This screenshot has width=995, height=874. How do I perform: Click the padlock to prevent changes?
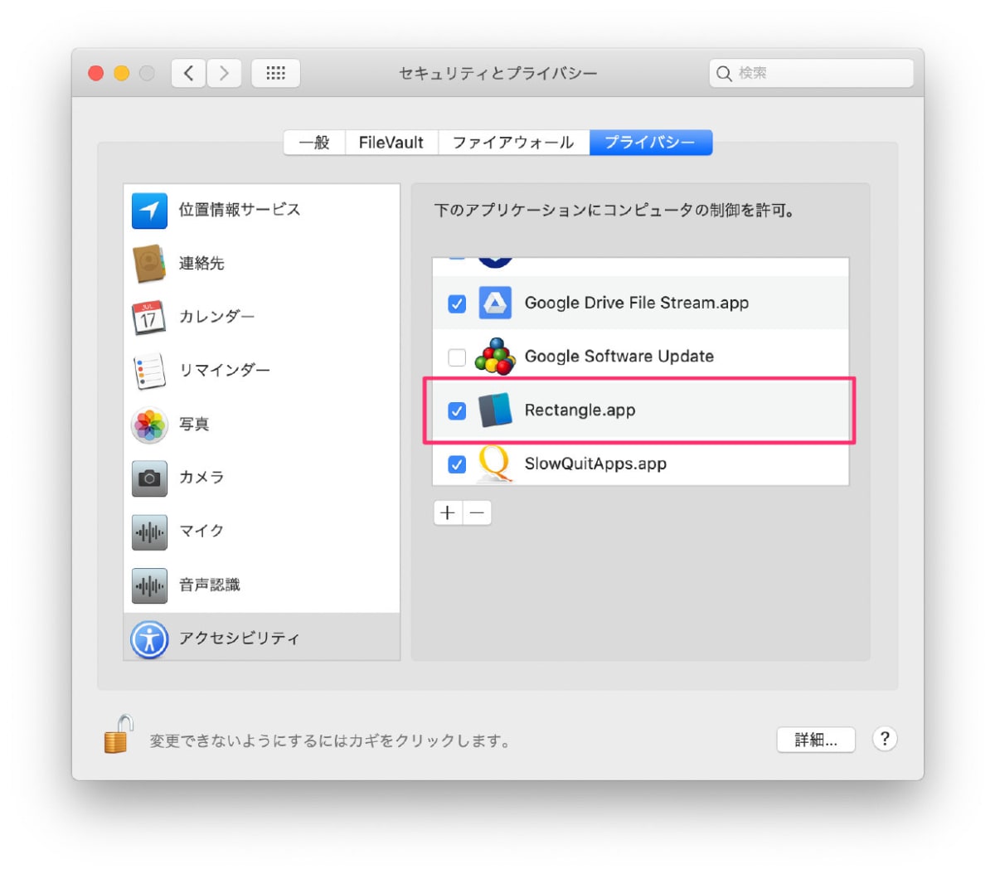pos(119,734)
